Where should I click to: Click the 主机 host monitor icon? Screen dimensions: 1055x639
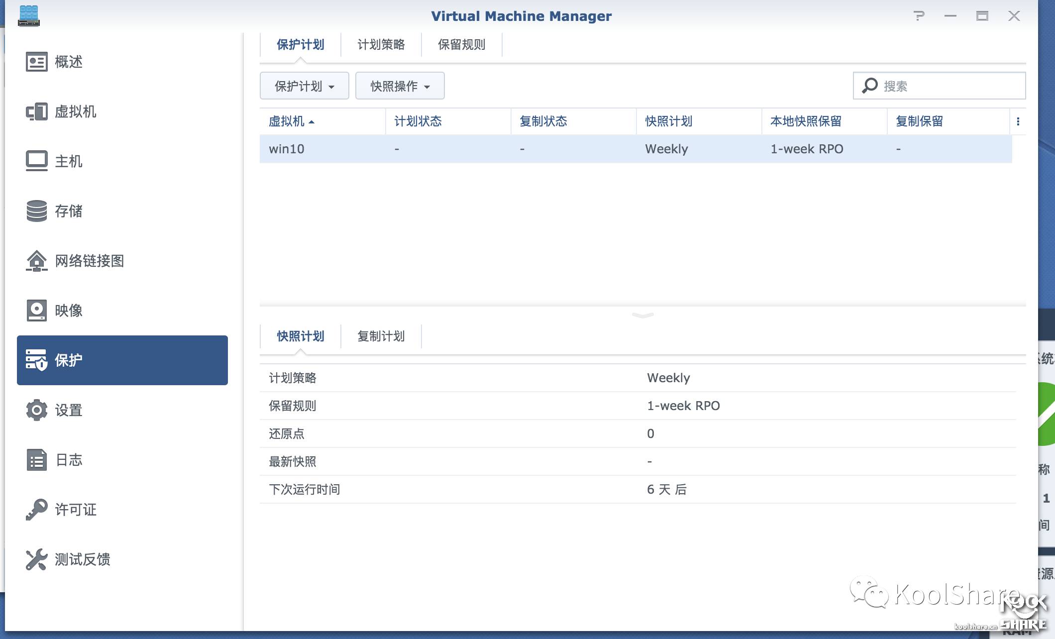point(36,161)
